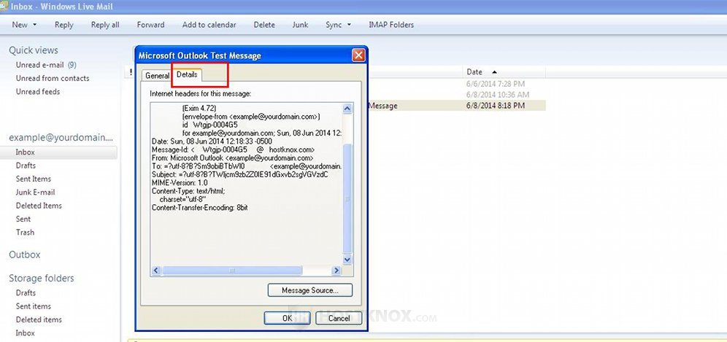The height and width of the screenshot is (342, 727).
Task: Click the Message-Id header line
Action: click(x=234, y=149)
